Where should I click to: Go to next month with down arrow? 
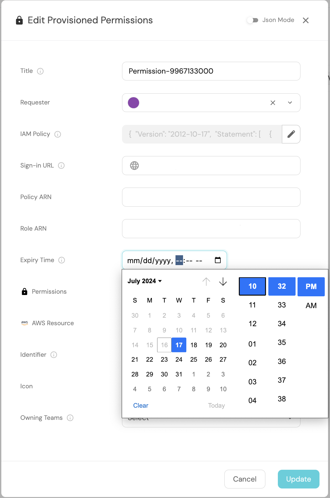(223, 282)
